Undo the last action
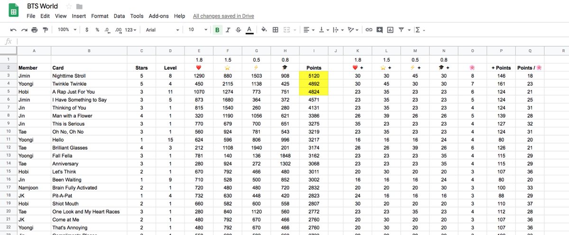 [x=13, y=30]
